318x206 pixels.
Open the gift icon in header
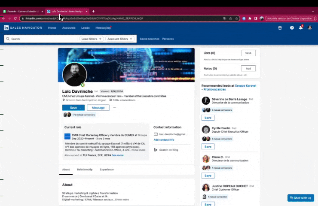[280, 28]
